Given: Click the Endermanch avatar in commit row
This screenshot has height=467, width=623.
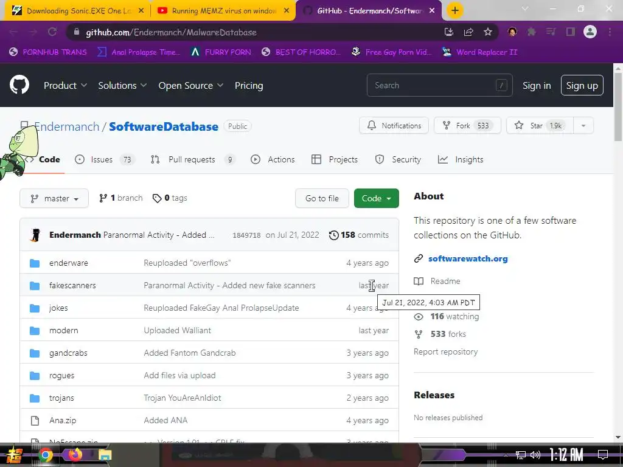Looking at the screenshot, I should tap(35, 235).
